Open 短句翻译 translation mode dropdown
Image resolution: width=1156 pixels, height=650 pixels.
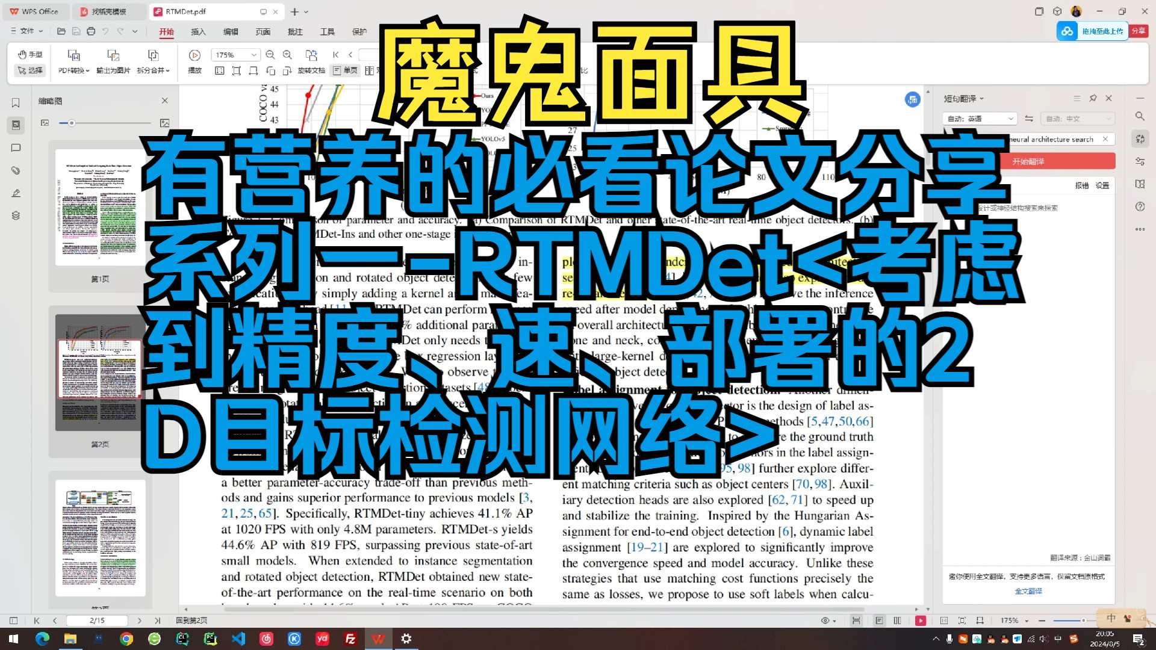click(963, 98)
